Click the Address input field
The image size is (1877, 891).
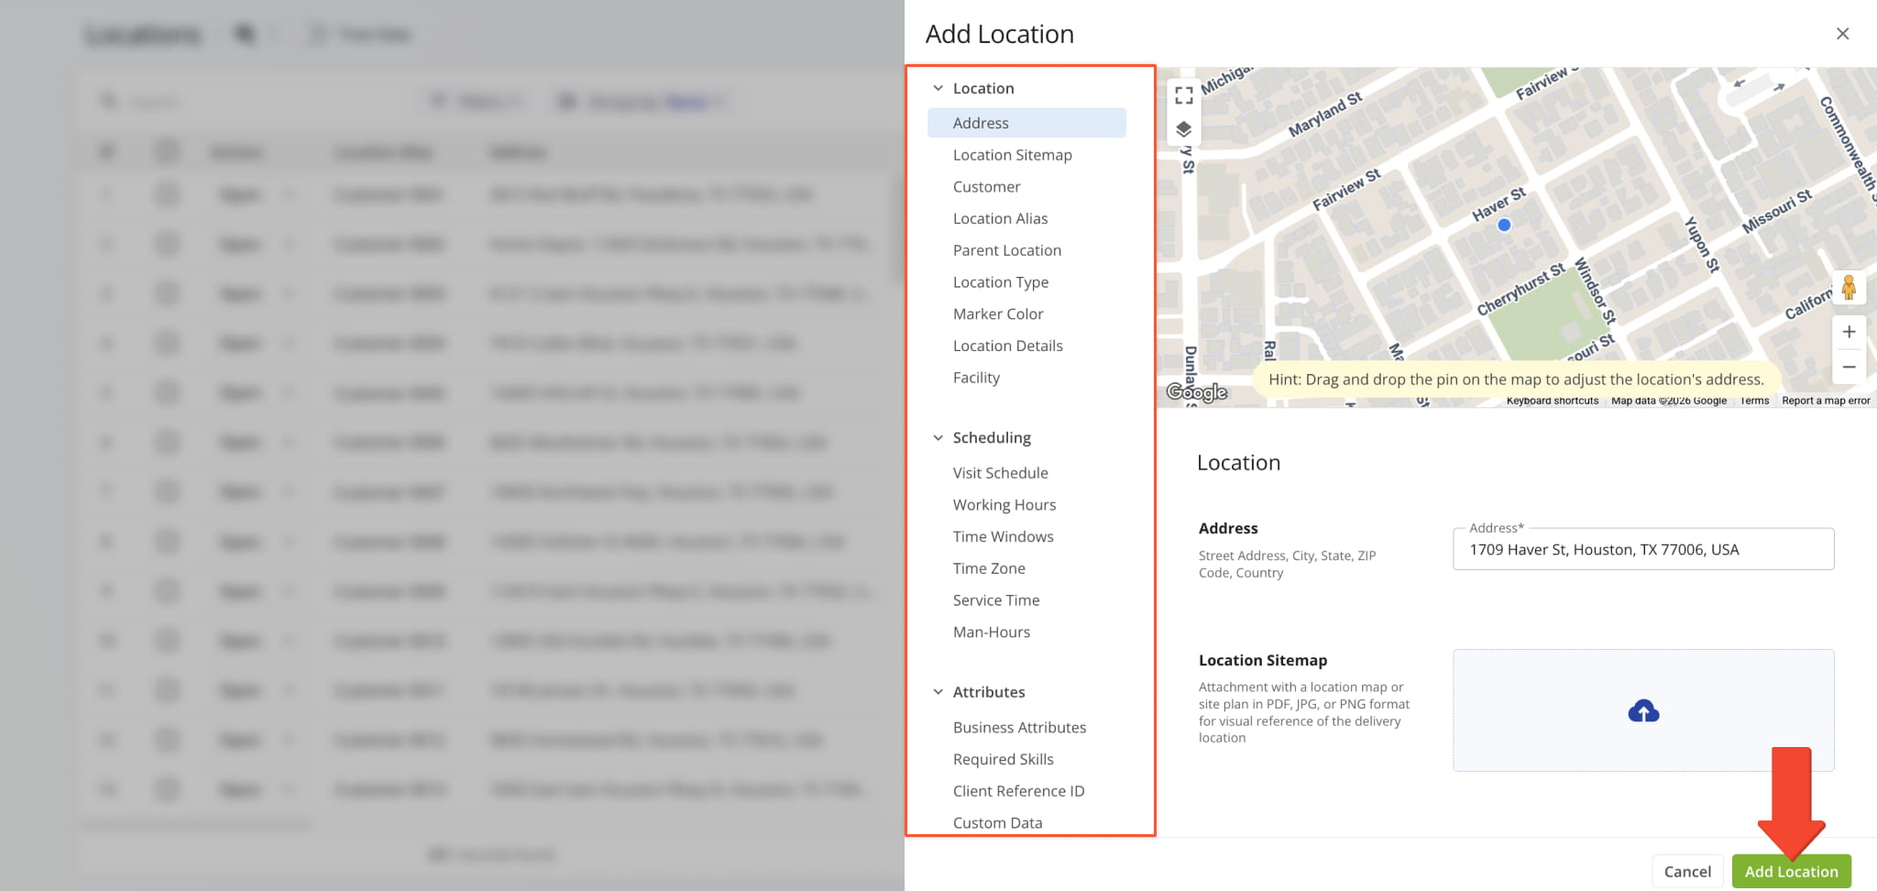tap(1642, 550)
